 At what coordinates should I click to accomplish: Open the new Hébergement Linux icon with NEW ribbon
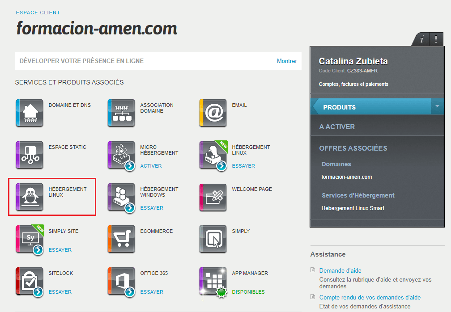click(213, 155)
